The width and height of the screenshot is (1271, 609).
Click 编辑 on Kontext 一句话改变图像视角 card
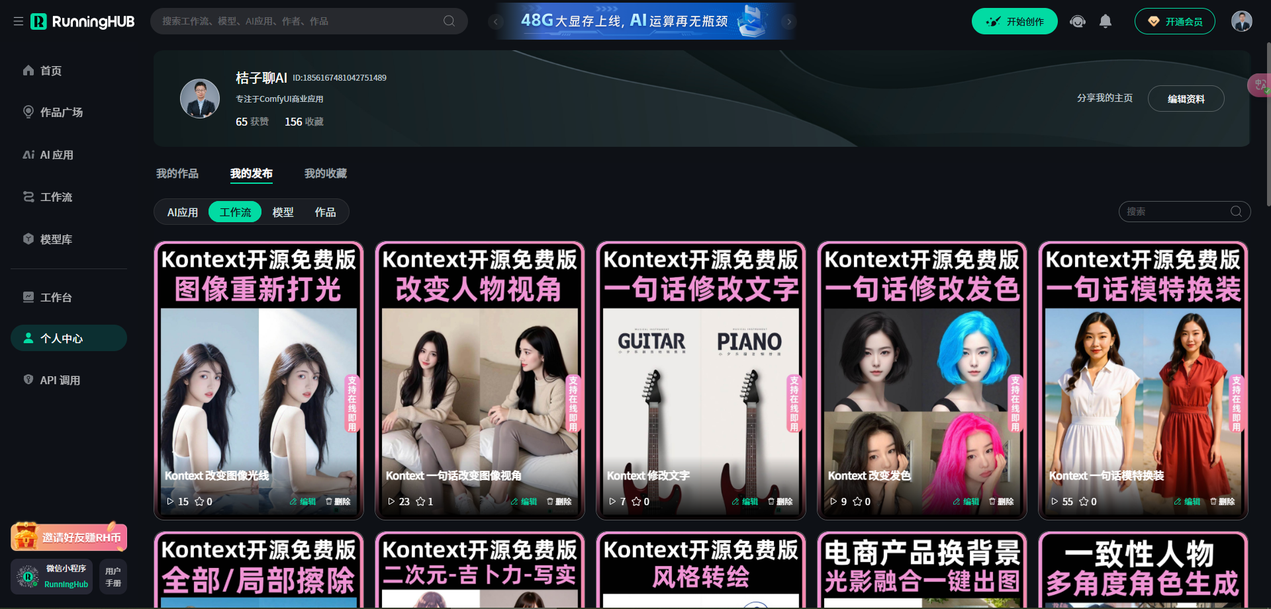524,501
